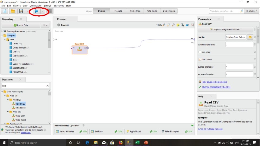This screenshot has width=260, height=146.
Task: Click the blue connect ports process icon
Action: 187,25
